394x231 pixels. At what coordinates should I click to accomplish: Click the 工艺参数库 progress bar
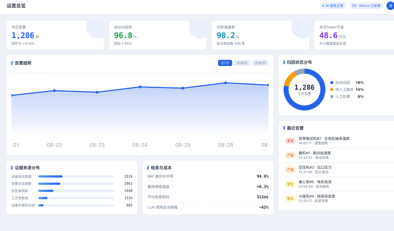[x=76, y=198]
